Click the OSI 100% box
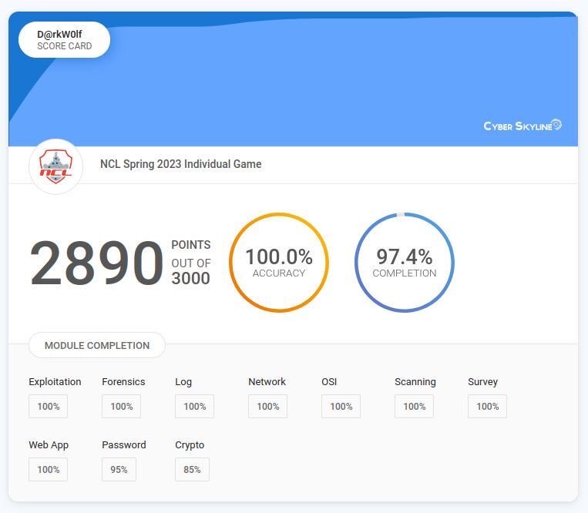Screen dimensions: 588x513 341,406
